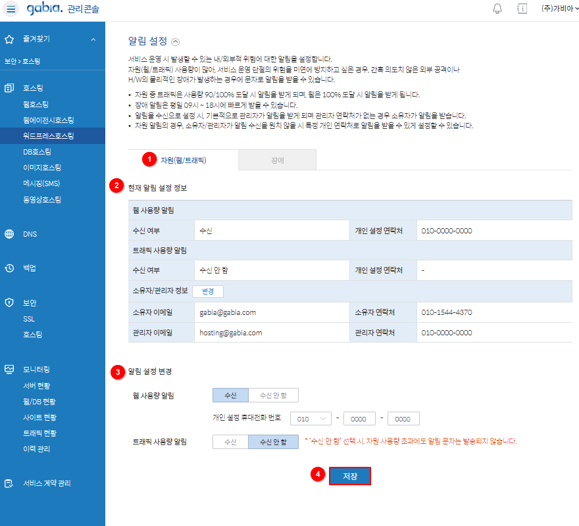The height and width of the screenshot is (526, 579).
Task: Set 웹 사용량 알림 to 수신
Action: click(x=230, y=395)
